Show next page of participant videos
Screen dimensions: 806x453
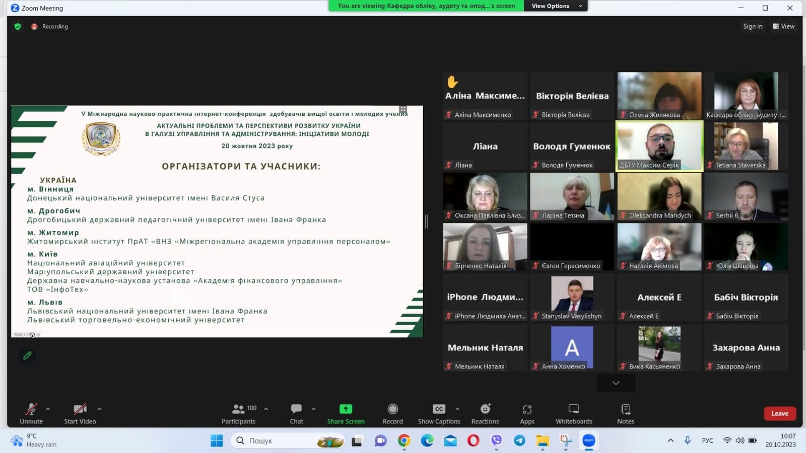(x=616, y=383)
